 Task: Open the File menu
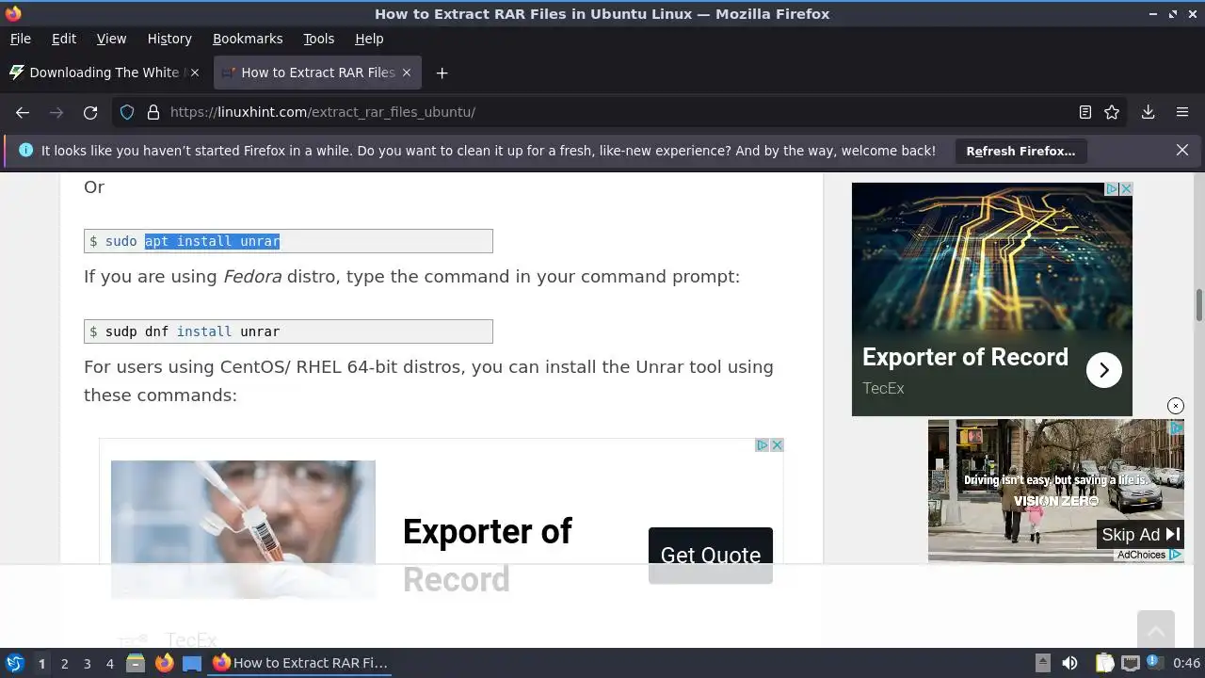pos(20,39)
